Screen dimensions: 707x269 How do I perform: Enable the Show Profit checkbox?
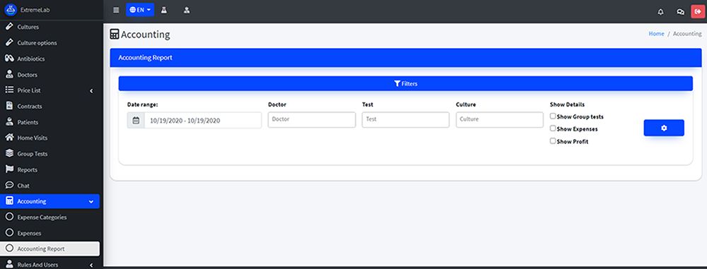point(553,141)
